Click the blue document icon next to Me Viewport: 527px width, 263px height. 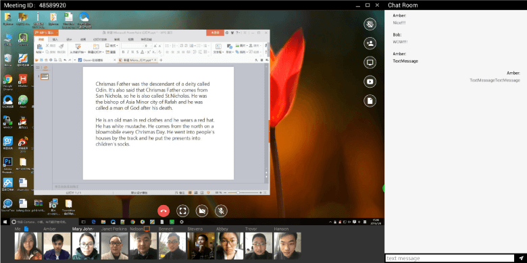26,229
